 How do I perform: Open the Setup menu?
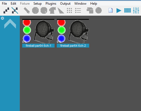[38, 4]
